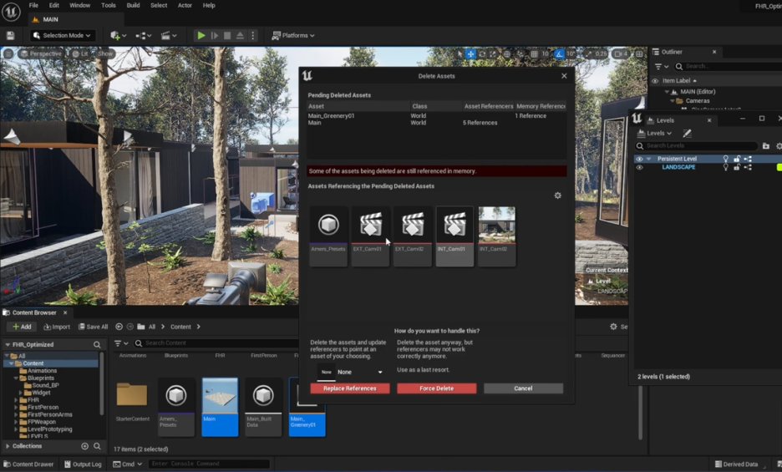
Task: Open the replacement asset None dropdown
Action: [359, 373]
